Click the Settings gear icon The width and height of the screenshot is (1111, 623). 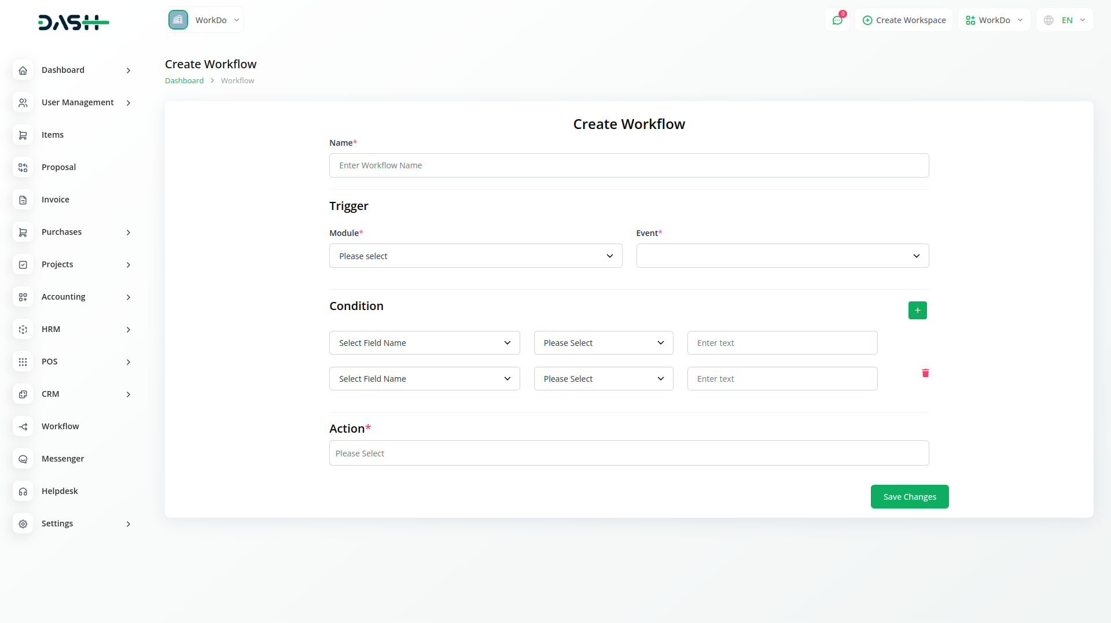click(23, 524)
